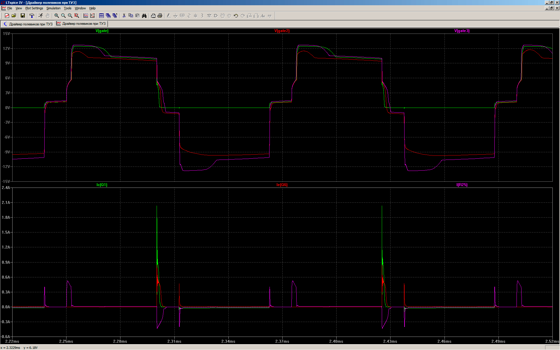The width and height of the screenshot is (560, 350).
Task: Open the Help menu
Action: (92, 8)
